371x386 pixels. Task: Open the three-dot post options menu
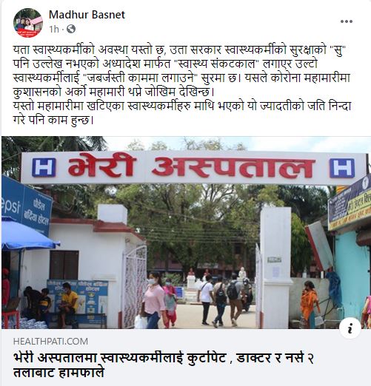(347, 21)
